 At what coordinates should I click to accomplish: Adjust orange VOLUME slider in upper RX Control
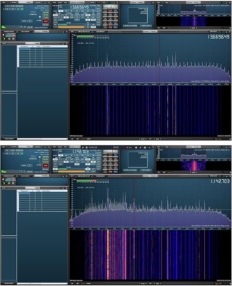coord(71,27)
